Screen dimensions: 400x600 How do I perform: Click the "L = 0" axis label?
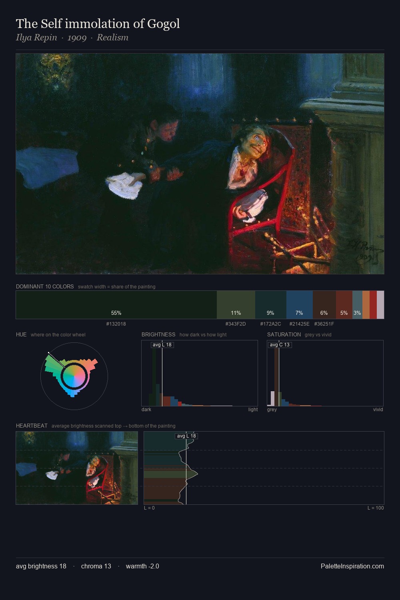point(149,508)
